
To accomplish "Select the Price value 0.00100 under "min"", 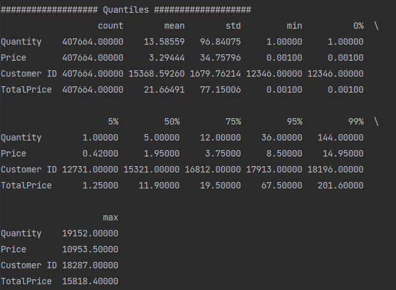I will [x=284, y=57].
